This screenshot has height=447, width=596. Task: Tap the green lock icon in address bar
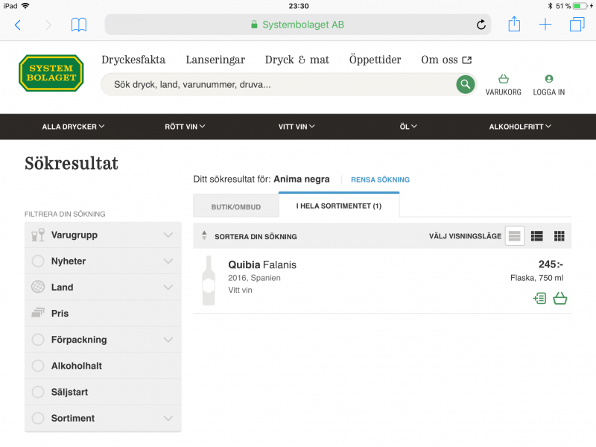(x=254, y=25)
